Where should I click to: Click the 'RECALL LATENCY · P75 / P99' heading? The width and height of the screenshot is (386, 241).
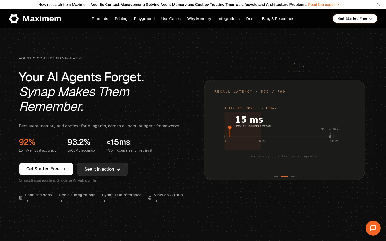250,92
